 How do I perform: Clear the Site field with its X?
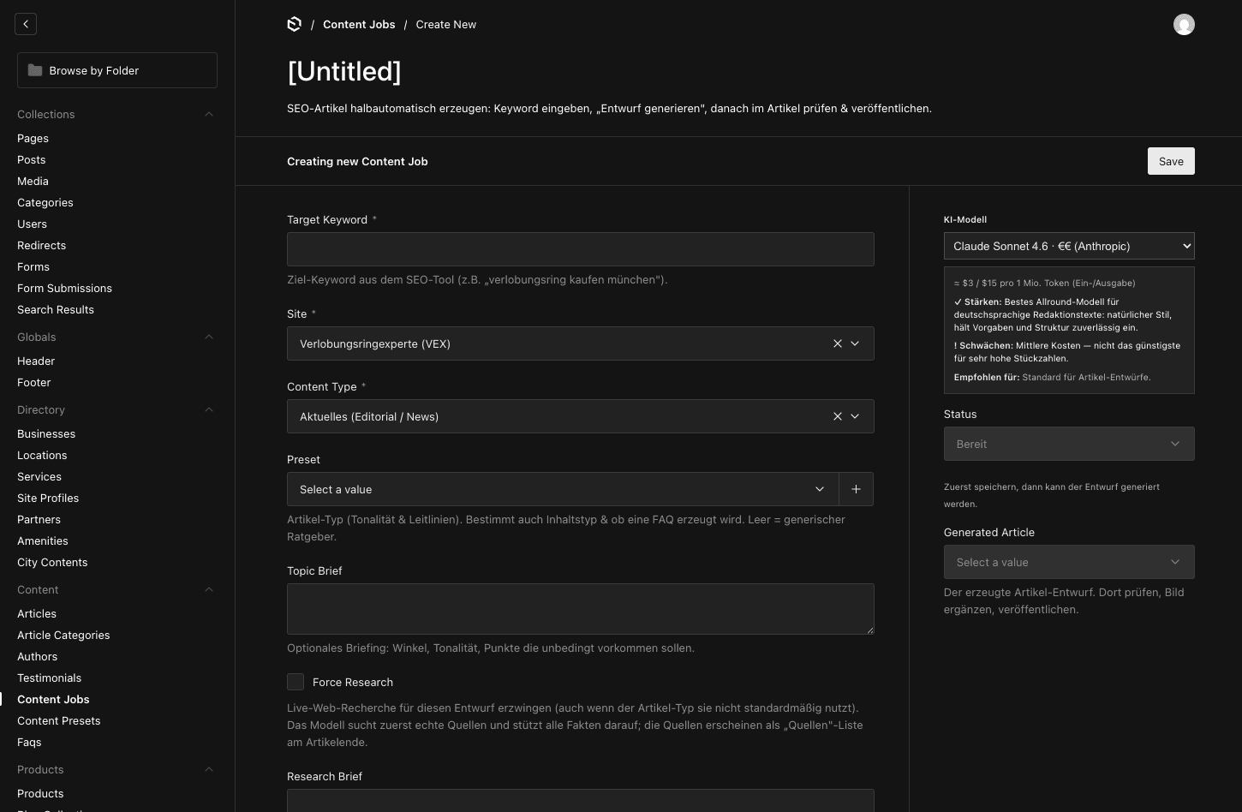838,343
